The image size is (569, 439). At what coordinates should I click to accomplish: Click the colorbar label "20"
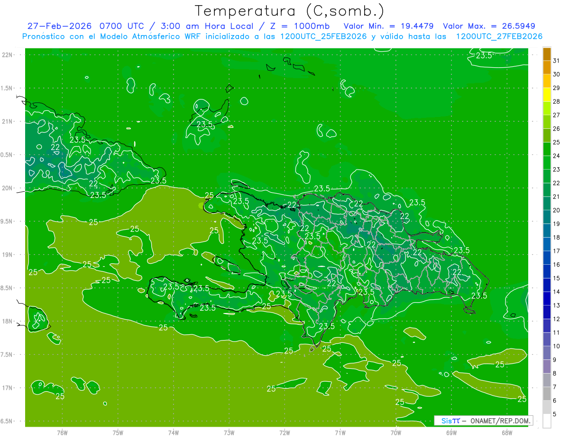[557, 210]
